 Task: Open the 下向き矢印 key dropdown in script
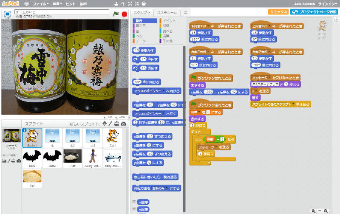pos(200,26)
